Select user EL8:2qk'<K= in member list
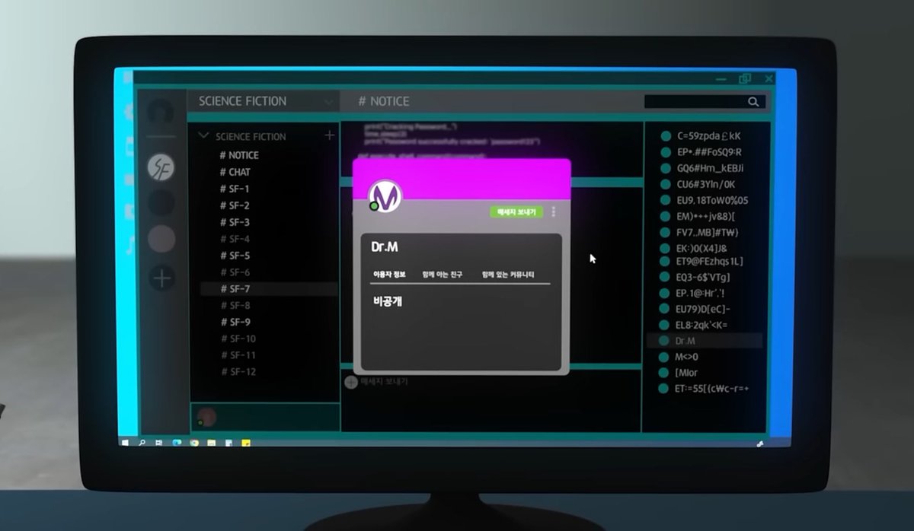 tap(701, 326)
